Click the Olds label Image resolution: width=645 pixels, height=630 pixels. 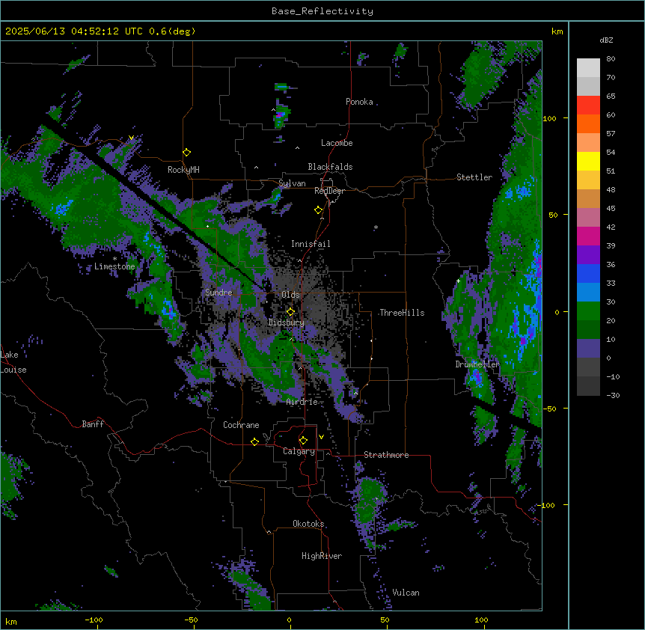click(x=290, y=295)
